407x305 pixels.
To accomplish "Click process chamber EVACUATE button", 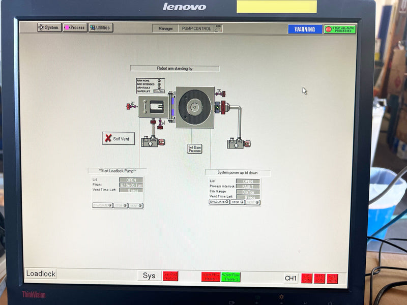I will [219, 202].
